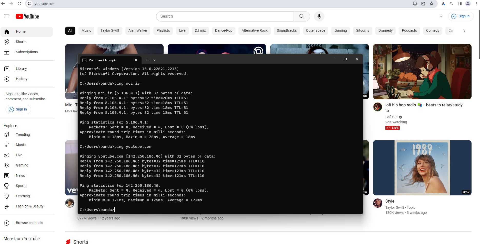Toggle the browser side panel
Image resolution: width=480 pixels, height=244 pixels.
(460, 4)
